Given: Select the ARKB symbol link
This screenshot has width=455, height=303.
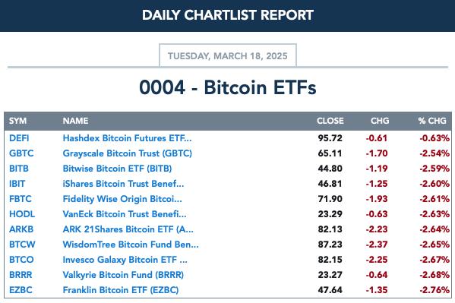Looking at the screenshot, I should pos(21,229).
